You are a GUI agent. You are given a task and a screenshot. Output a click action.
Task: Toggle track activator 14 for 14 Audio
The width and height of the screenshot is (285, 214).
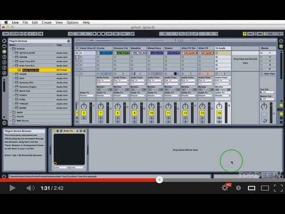[x=219, y=113]
